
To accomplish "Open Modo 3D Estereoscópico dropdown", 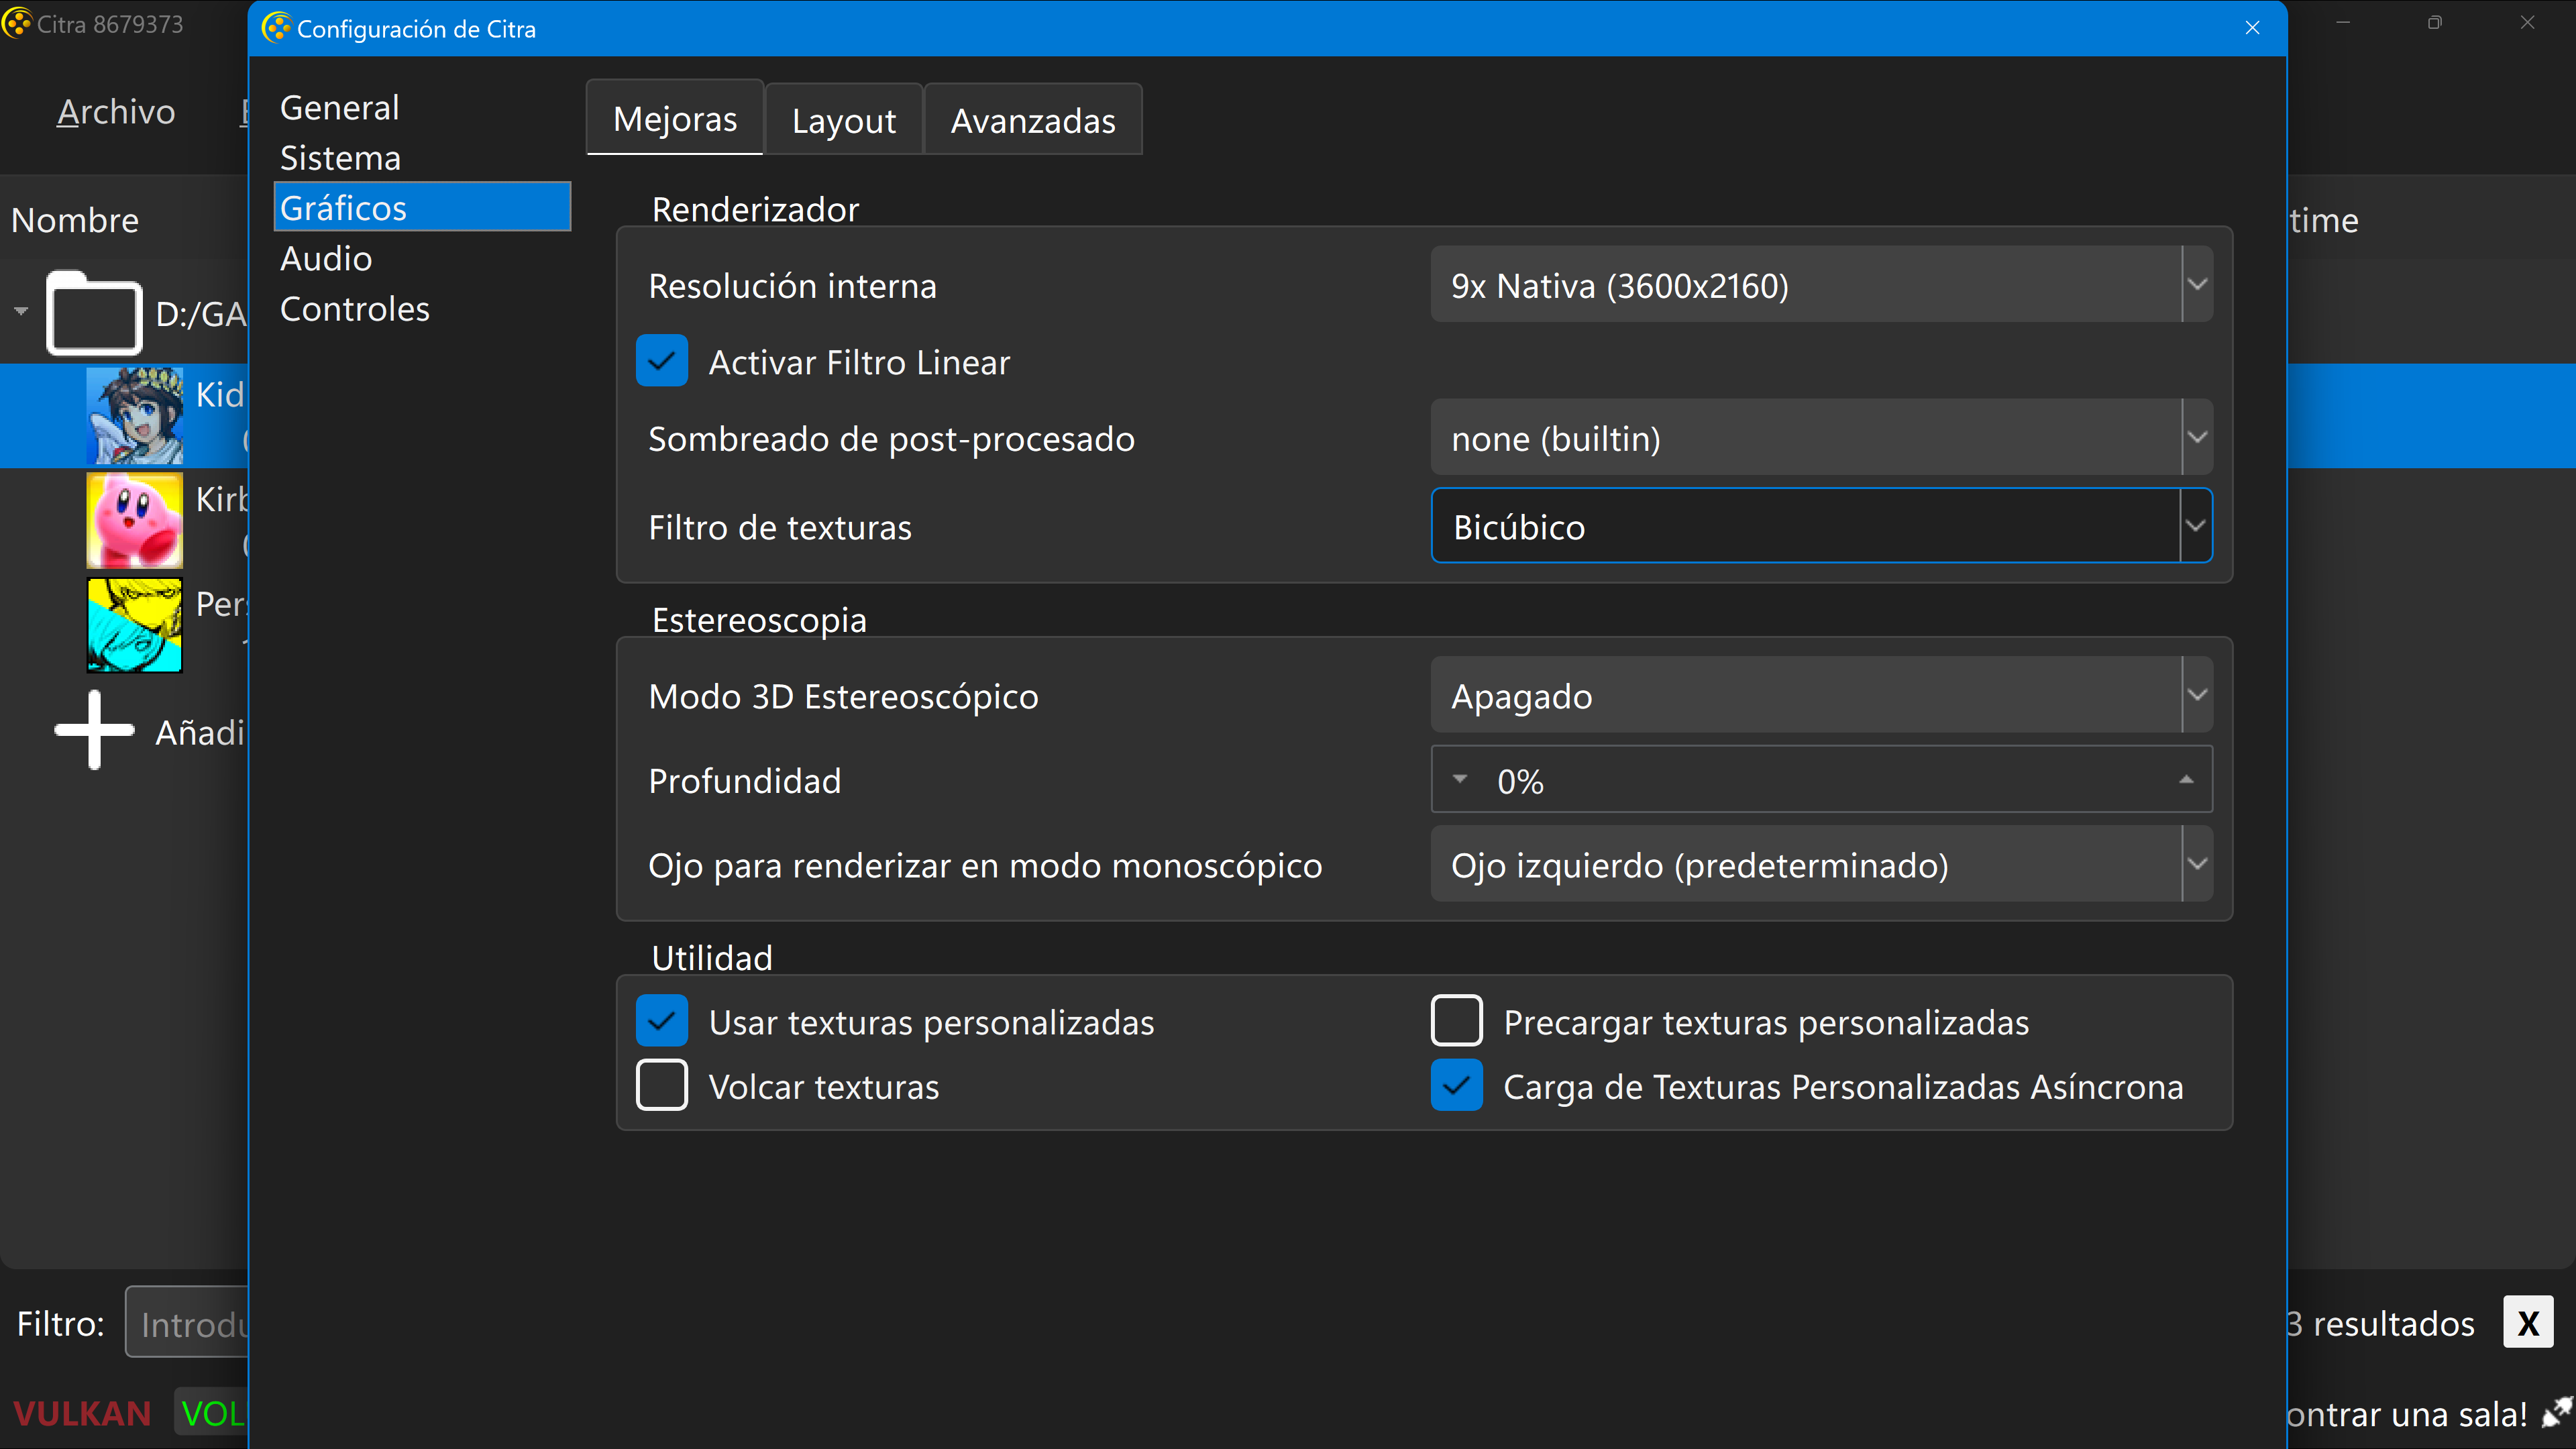I will tap(1820, 695).
